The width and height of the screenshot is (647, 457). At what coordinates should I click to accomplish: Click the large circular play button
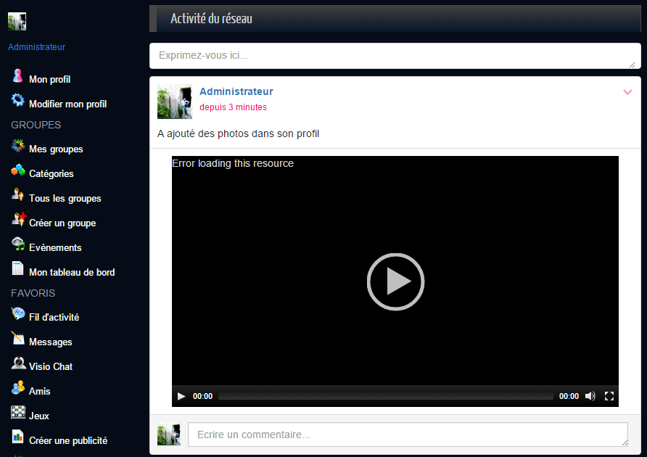tap(395, 282)
